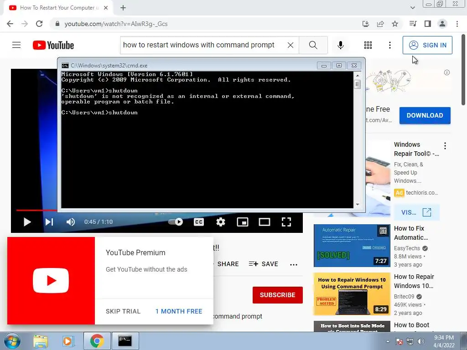Reload the YouTube page
Screen dimensions: 467x350
click(39, 24)
